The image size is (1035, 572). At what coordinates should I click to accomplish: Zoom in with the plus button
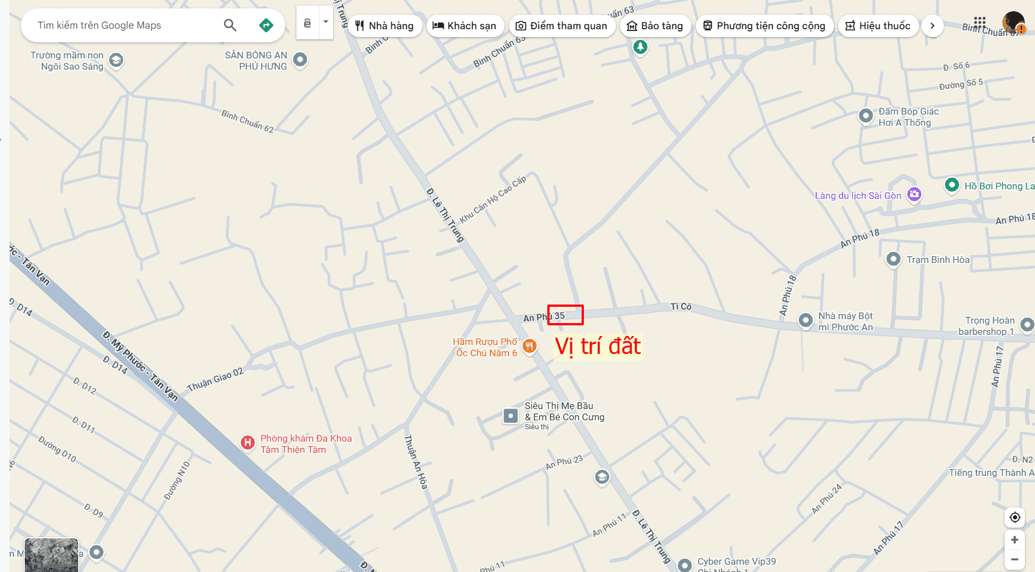pyautogui.click(x=1015, y=540)
